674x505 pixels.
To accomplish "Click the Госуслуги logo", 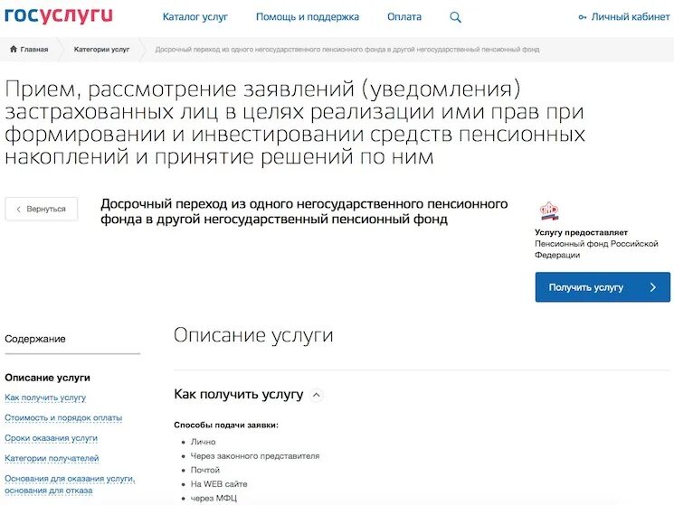I will (x=59, y=14).
